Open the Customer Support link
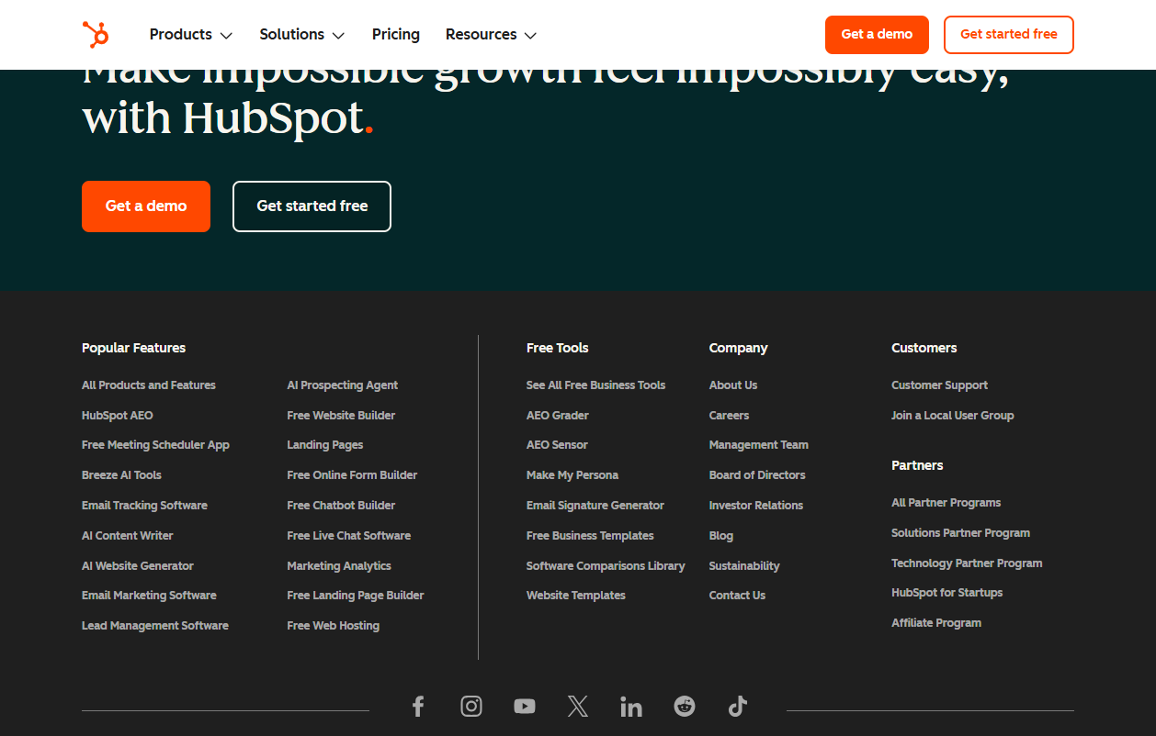The image size is (1156, 736). 939,385
